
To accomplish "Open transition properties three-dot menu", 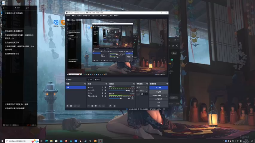I will (146, 94).
